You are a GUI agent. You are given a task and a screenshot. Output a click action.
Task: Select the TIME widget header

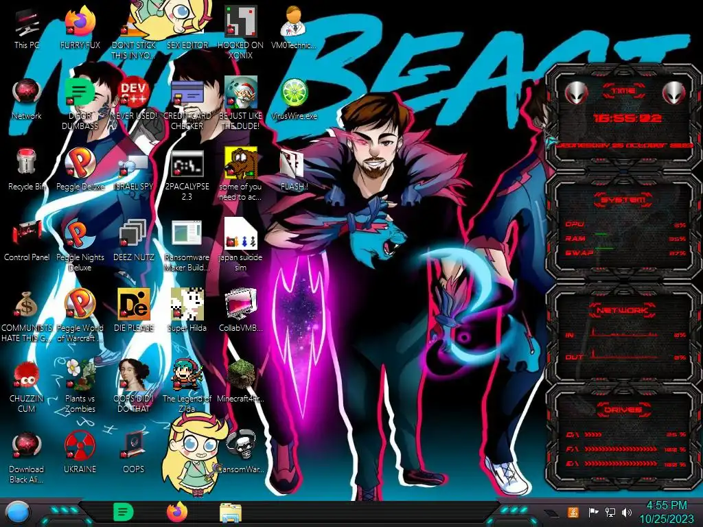point(623,91)
